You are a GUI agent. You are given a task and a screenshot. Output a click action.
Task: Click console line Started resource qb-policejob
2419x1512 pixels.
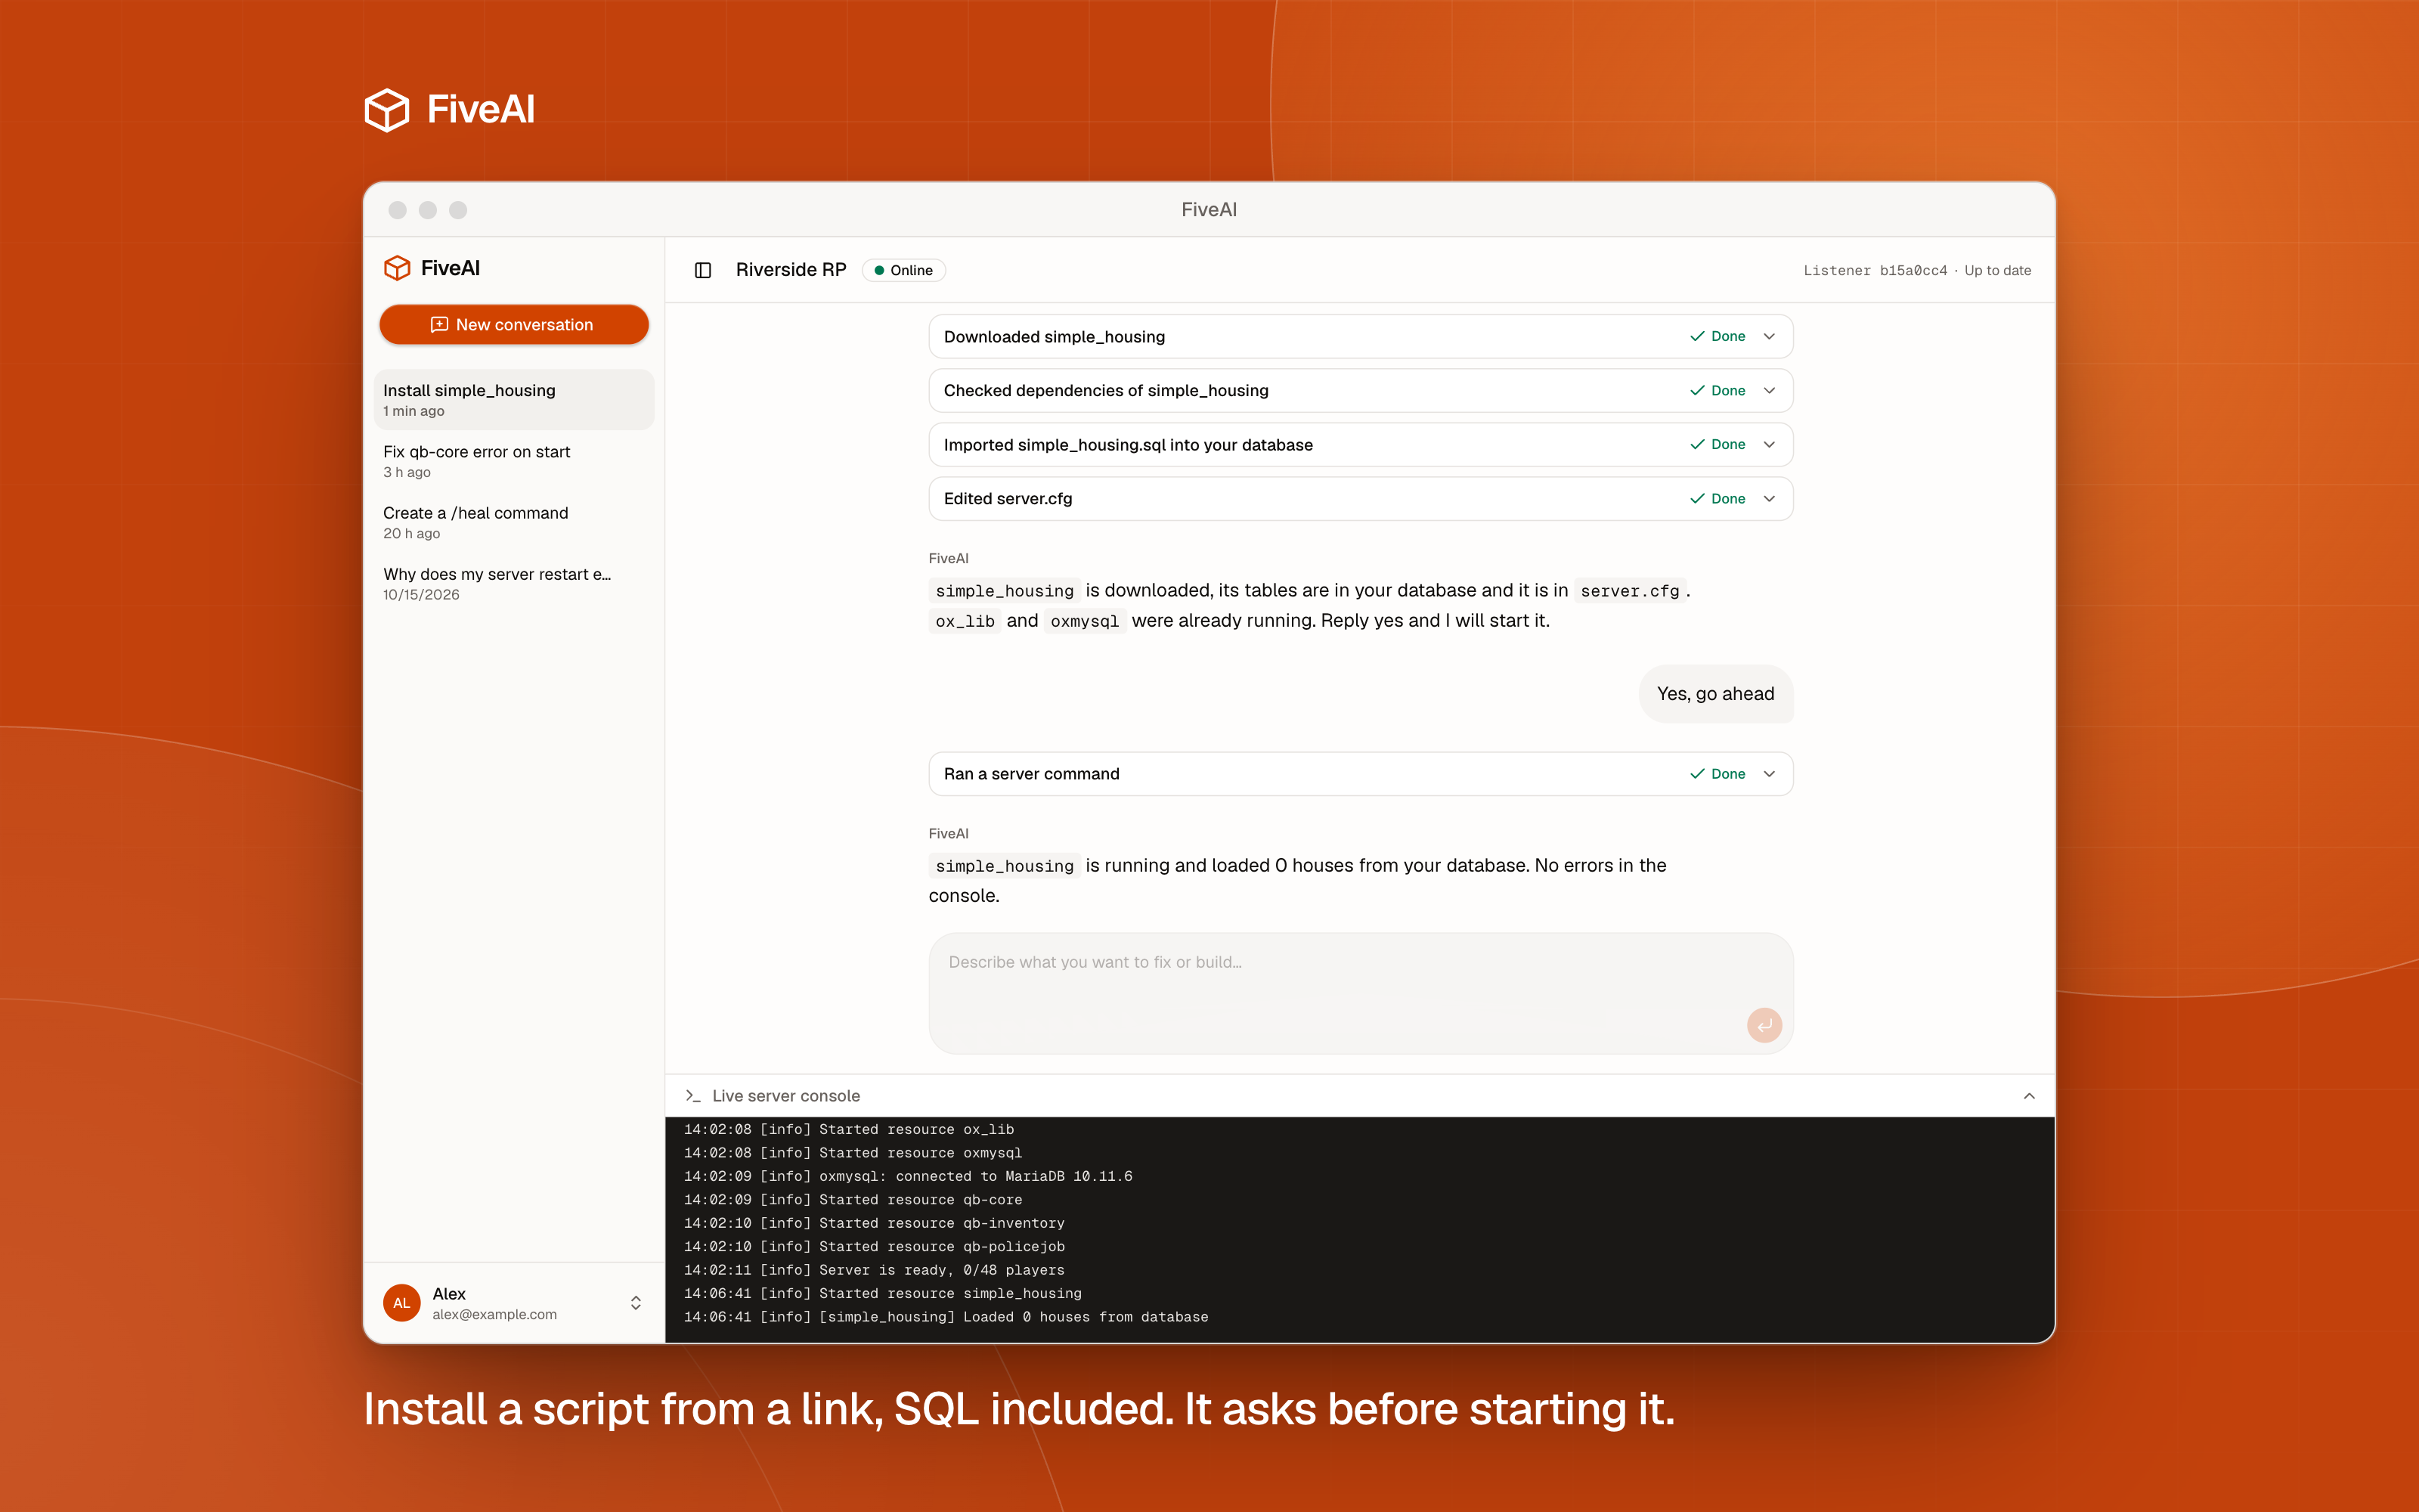(875, 1247)
